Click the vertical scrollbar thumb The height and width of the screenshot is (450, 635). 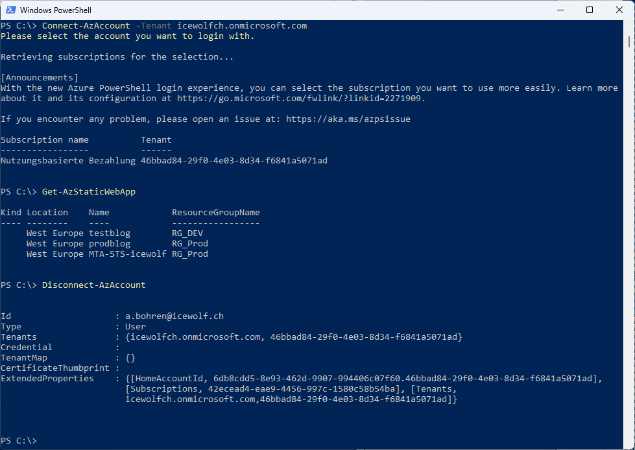[x=629, y=41]
